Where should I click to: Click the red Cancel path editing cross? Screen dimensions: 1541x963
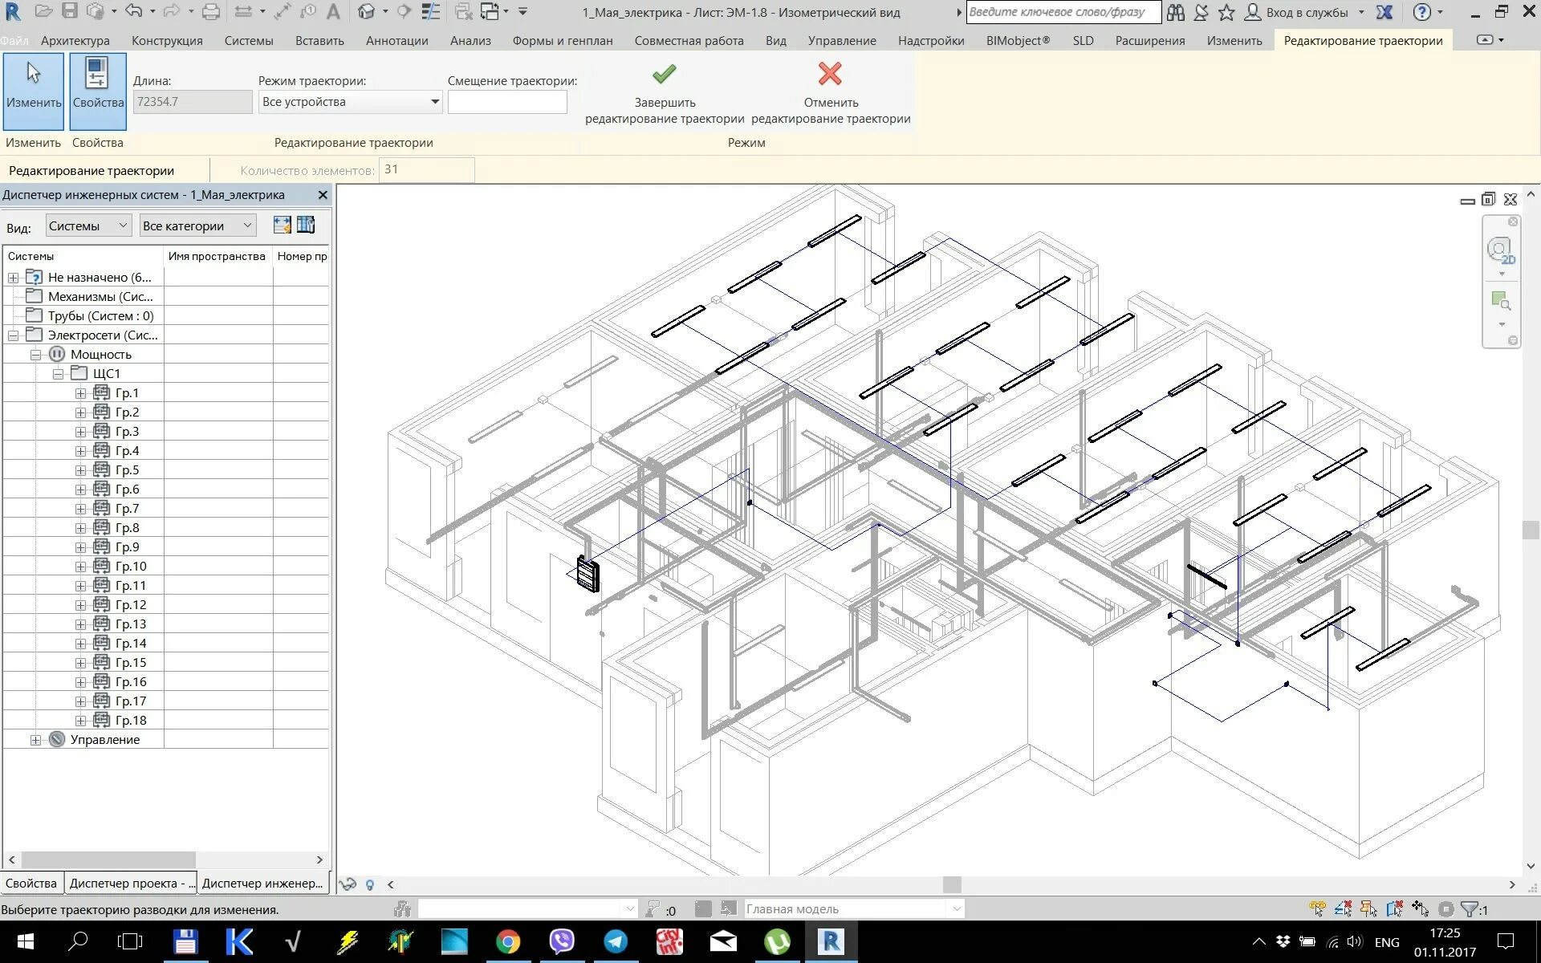click(x=830, y=75)
